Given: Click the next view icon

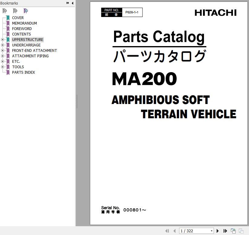Looking at the screenshot, I should 241,231.
